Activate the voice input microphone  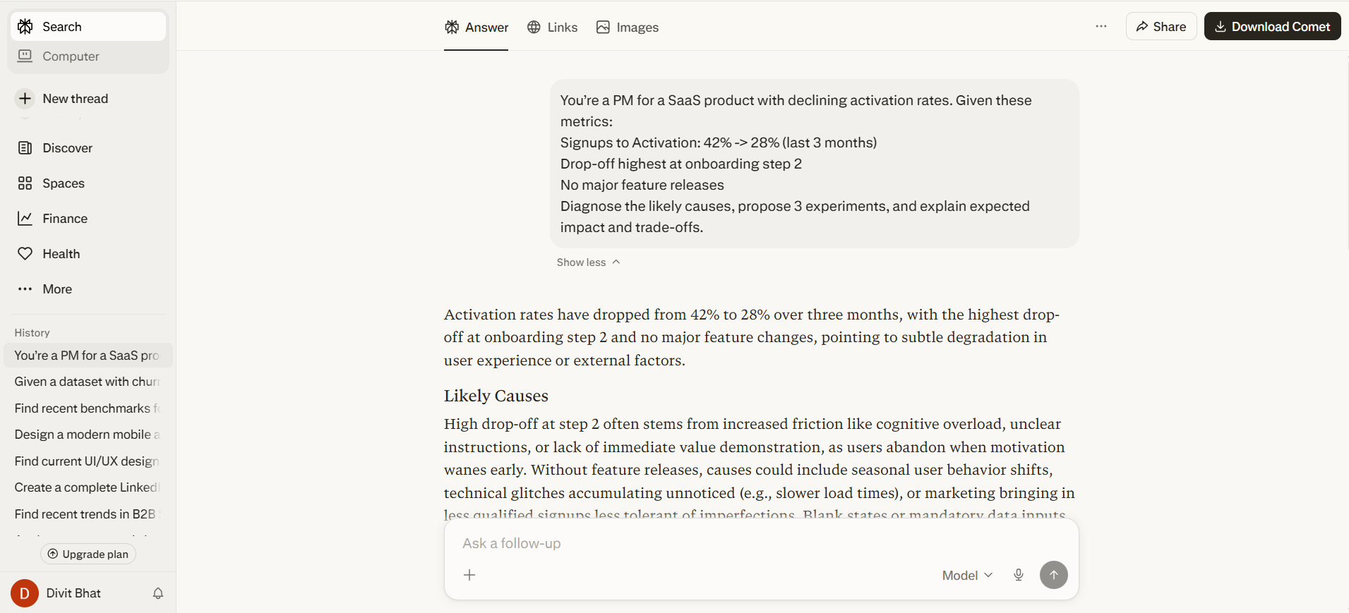(1019, 575)
